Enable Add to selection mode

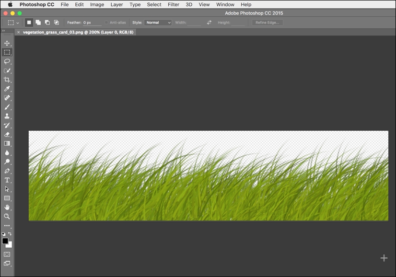[x=38, y=23]
